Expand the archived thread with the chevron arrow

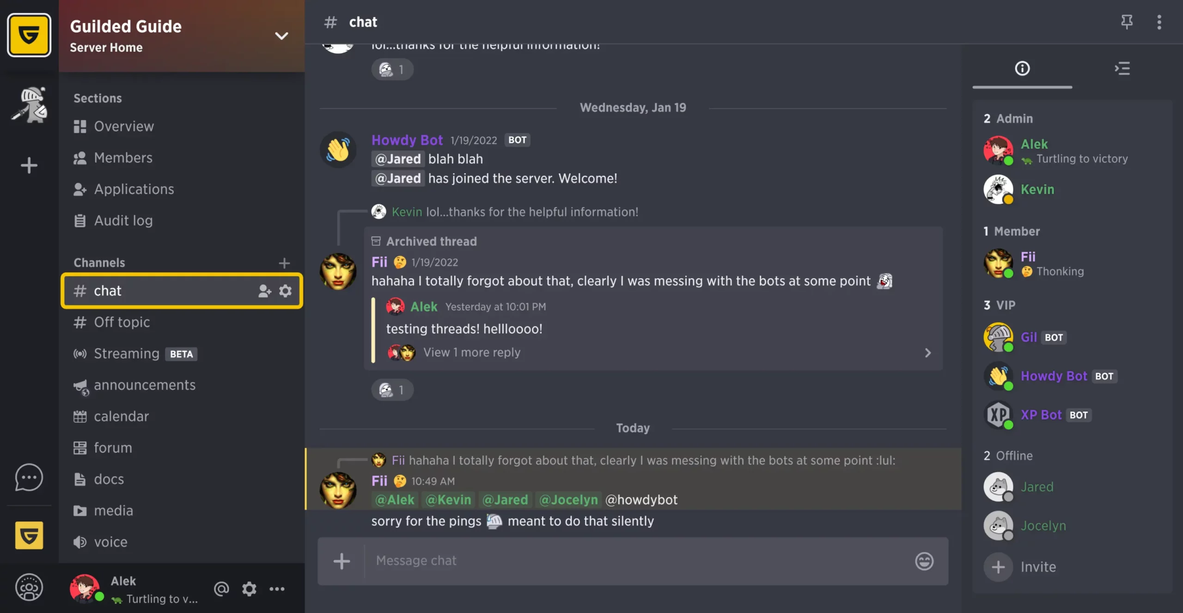(x=927, y=353)
